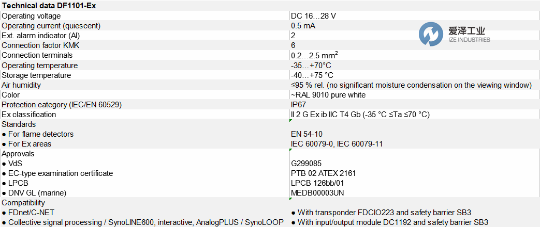Image resolution: width=540 pixels, height=227 pixels.
Task: Click the 'IEC 60079-0, IEC 60079-11' cell
Action: (x=337, y=144)
